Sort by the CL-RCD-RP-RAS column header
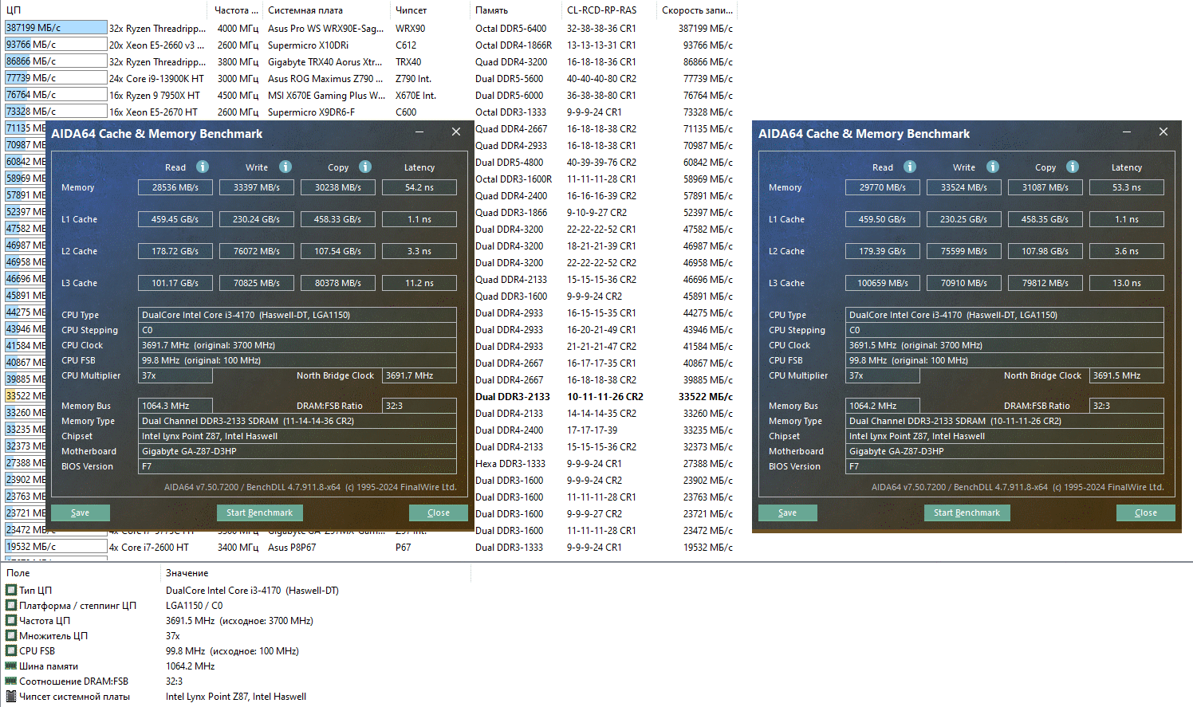The image size is (1193, 707). [610, 10]
